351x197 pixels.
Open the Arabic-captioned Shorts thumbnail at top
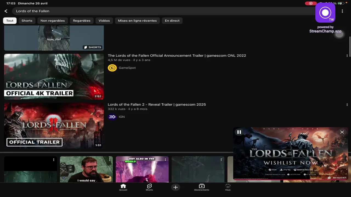pos(54,38)
